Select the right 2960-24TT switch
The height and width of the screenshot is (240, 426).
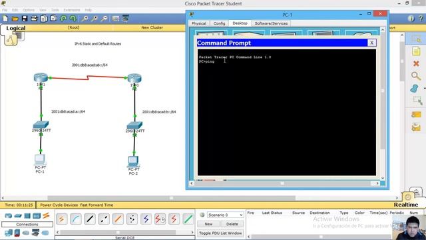click(134, 125)
